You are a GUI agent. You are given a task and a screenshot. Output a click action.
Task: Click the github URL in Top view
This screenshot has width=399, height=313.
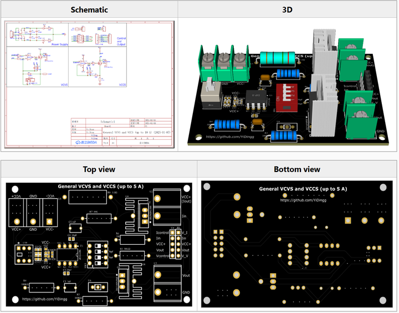click(x=44, y=299)
